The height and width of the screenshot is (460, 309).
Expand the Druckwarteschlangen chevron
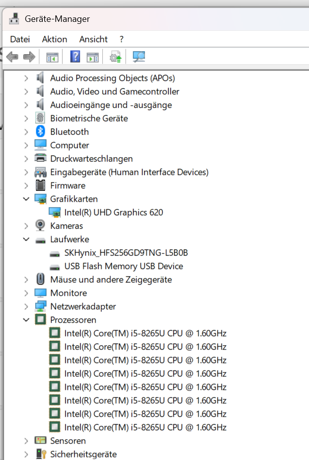(x=26, y=159)
